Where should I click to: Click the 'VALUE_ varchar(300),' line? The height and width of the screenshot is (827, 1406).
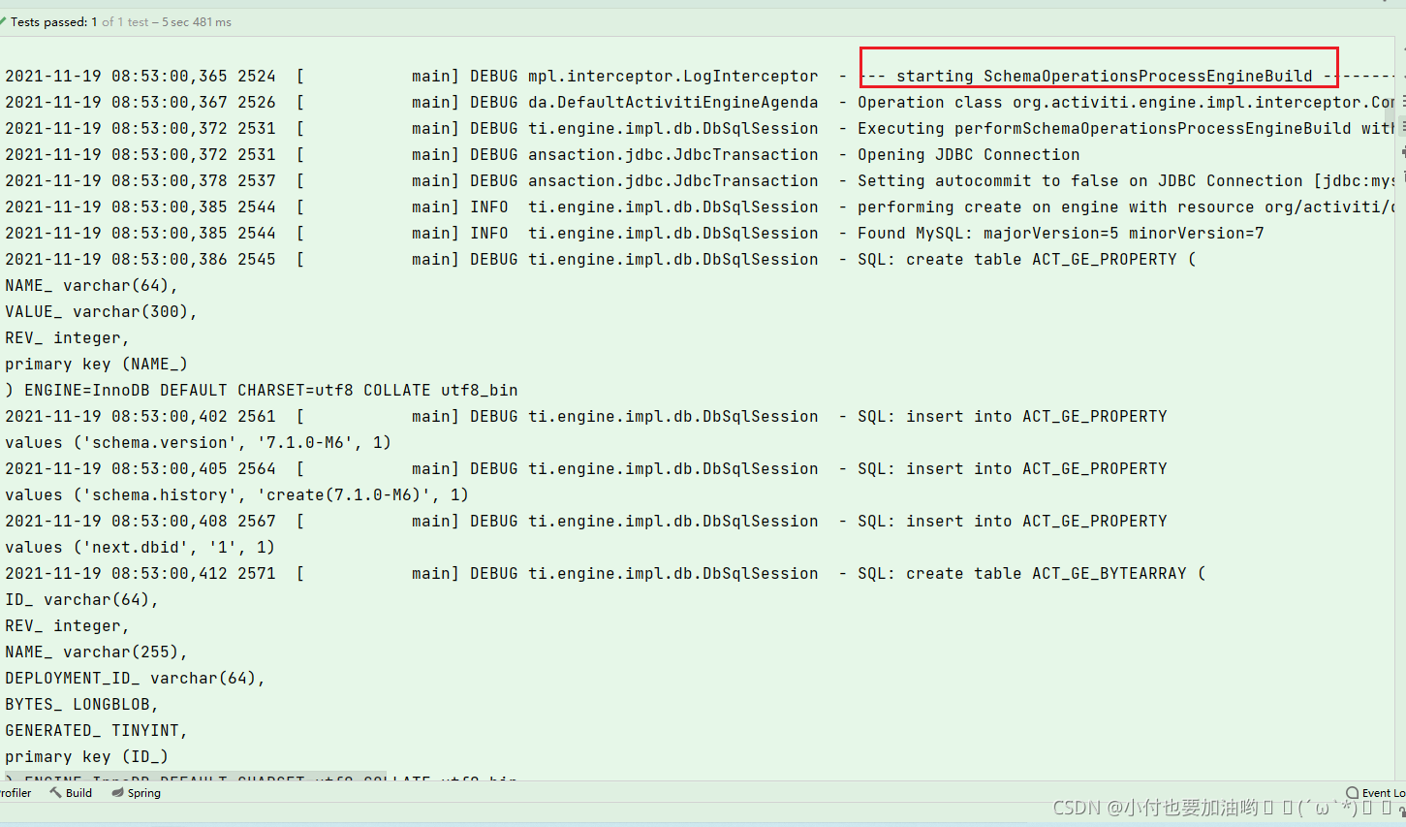coord(101,311)
